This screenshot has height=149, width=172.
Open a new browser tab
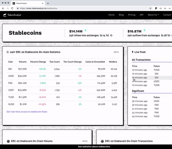click(48, 3)
